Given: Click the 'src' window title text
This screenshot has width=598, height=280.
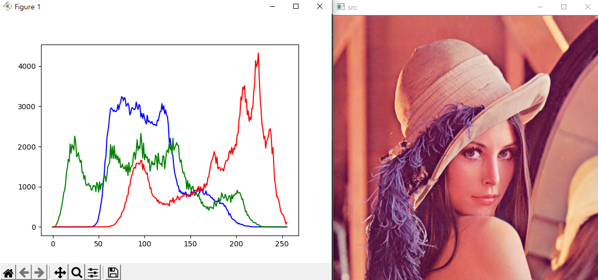Looking at the screenshot, I should (x=352, y=7).
